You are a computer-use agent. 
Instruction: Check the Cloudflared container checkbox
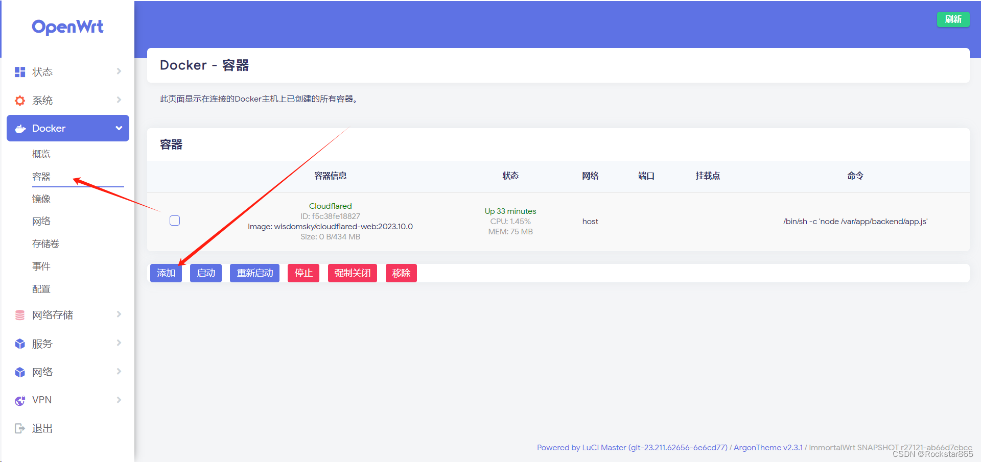(x=174, y=220)
